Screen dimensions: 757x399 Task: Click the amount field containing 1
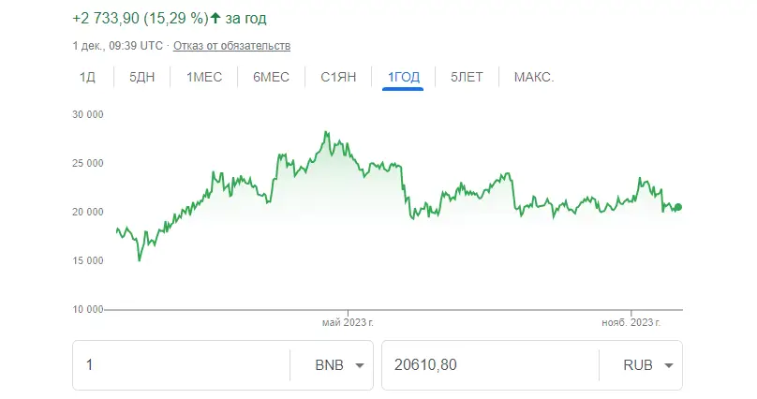(182, 365)
